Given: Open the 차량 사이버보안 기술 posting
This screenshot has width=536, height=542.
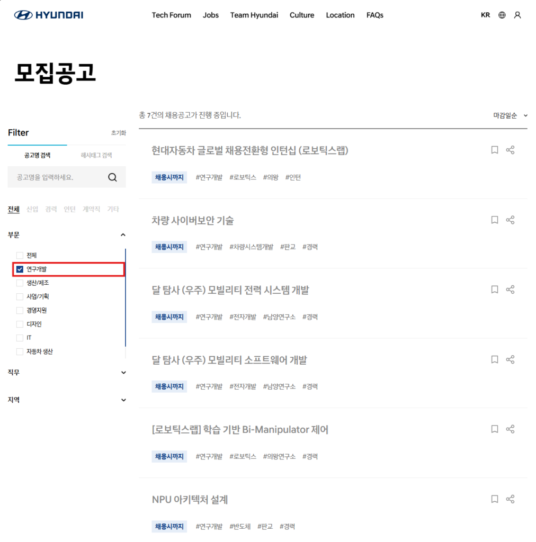Looking at the screenshot, I should [x=193, y=220].
